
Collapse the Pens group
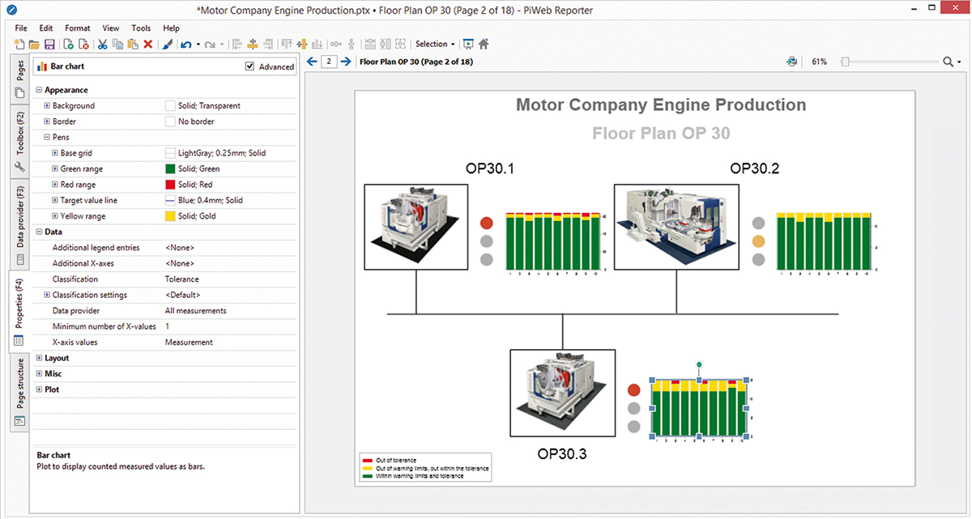tap(47, 137)
